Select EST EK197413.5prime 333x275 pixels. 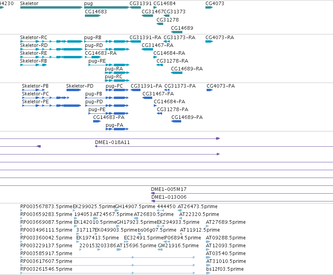(97, 237)
